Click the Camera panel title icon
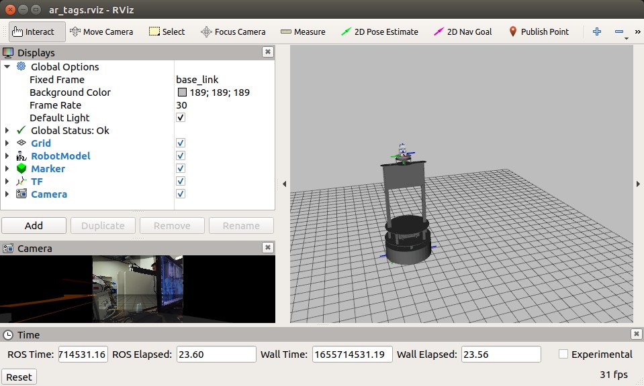Screen dimensions: 644x386 point(8,248)
